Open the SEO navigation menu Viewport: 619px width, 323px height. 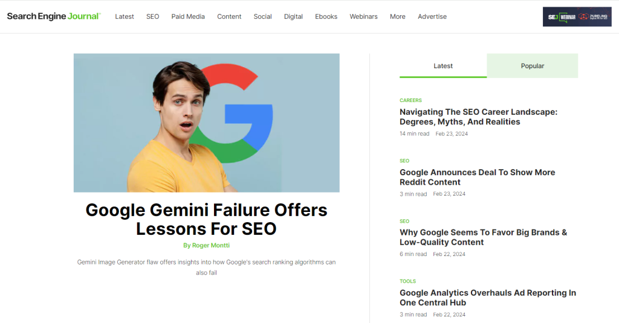[x=153, y=16]
